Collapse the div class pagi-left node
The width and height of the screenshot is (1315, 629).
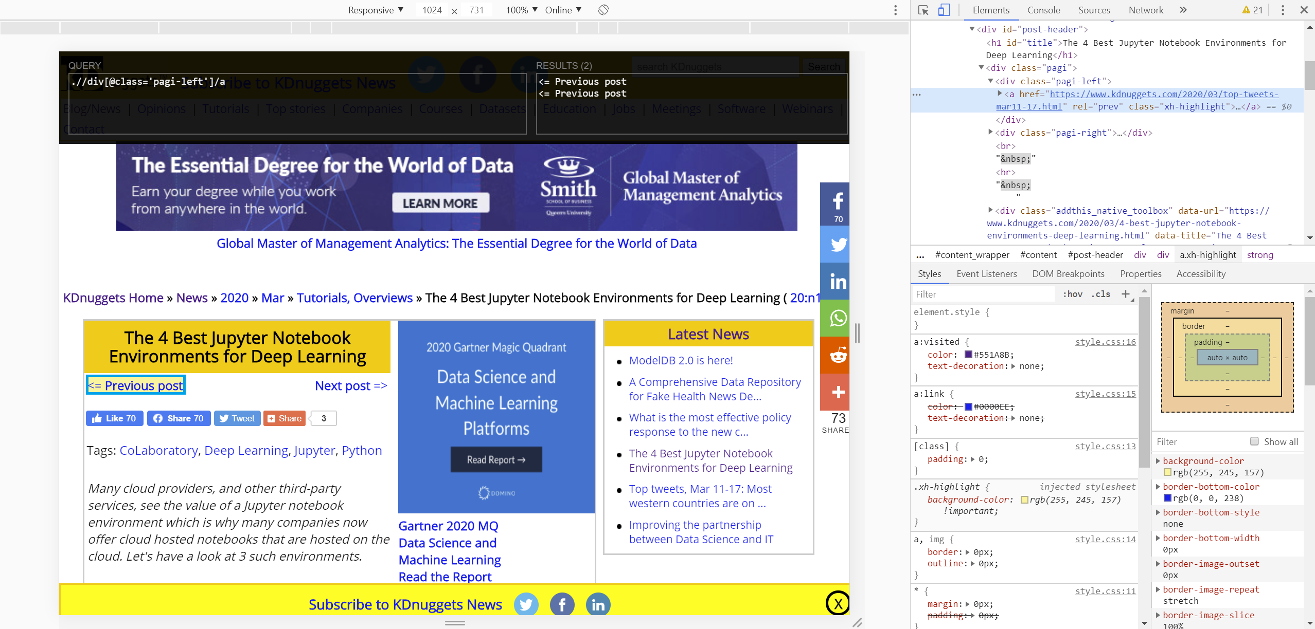pyautogui.click(x=990, y=81)
